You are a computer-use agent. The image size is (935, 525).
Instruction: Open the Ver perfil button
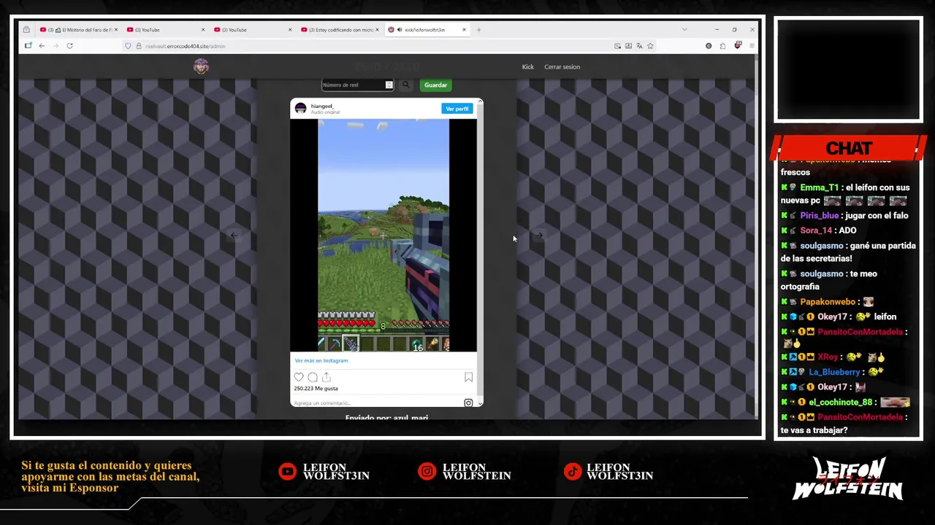(x=457, y=109)
